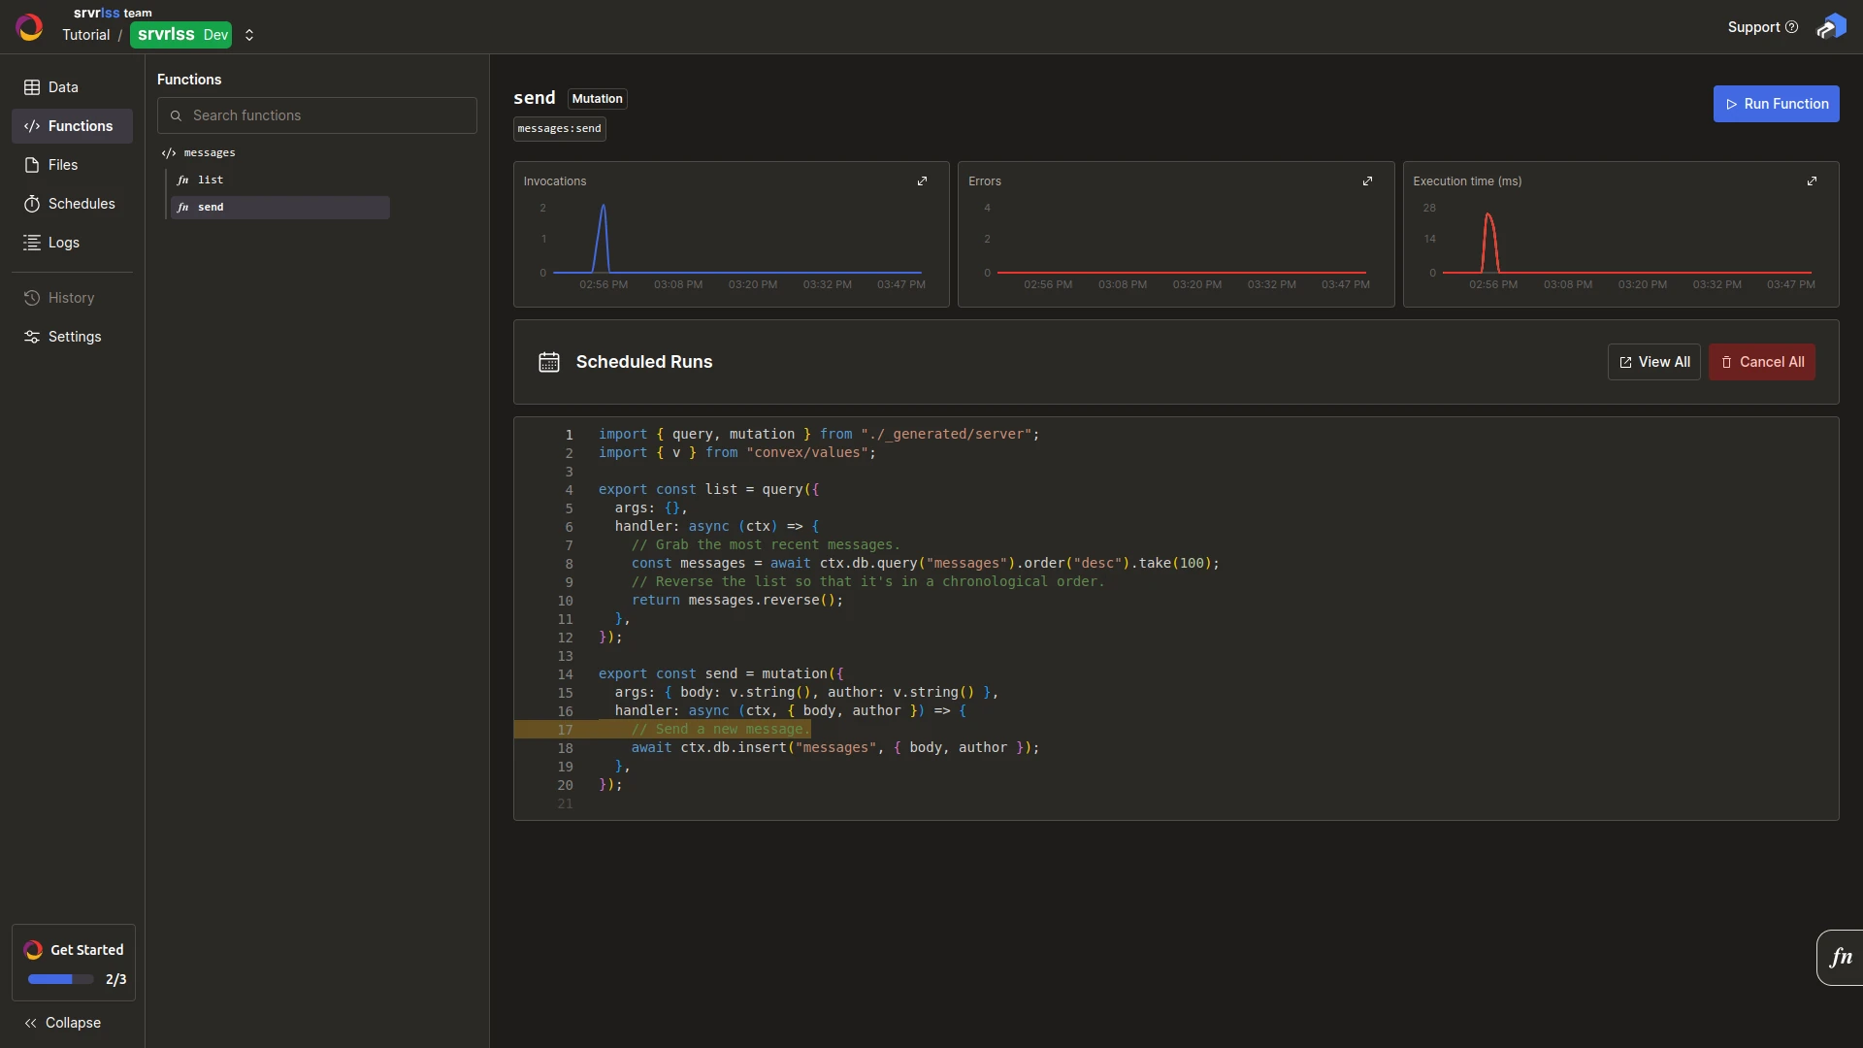Open the Logs section
This screenshot has height=1048, width=1863.
(72, 243)
